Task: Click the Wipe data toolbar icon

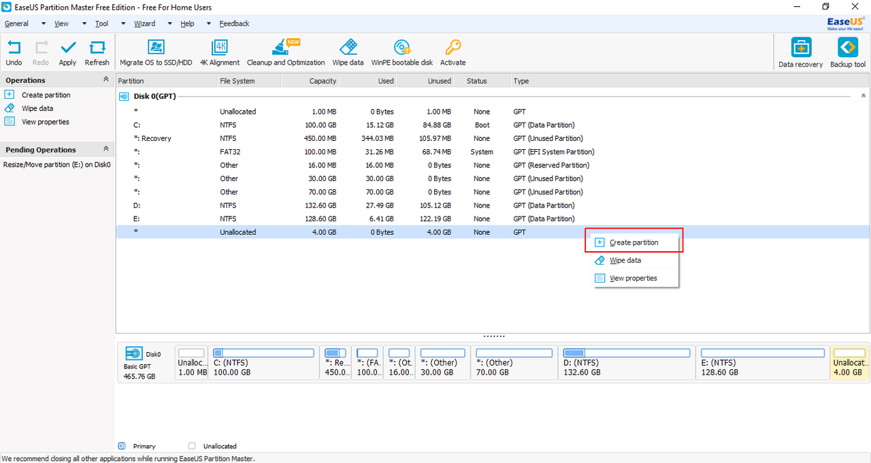Action: (x=348, y=48)
